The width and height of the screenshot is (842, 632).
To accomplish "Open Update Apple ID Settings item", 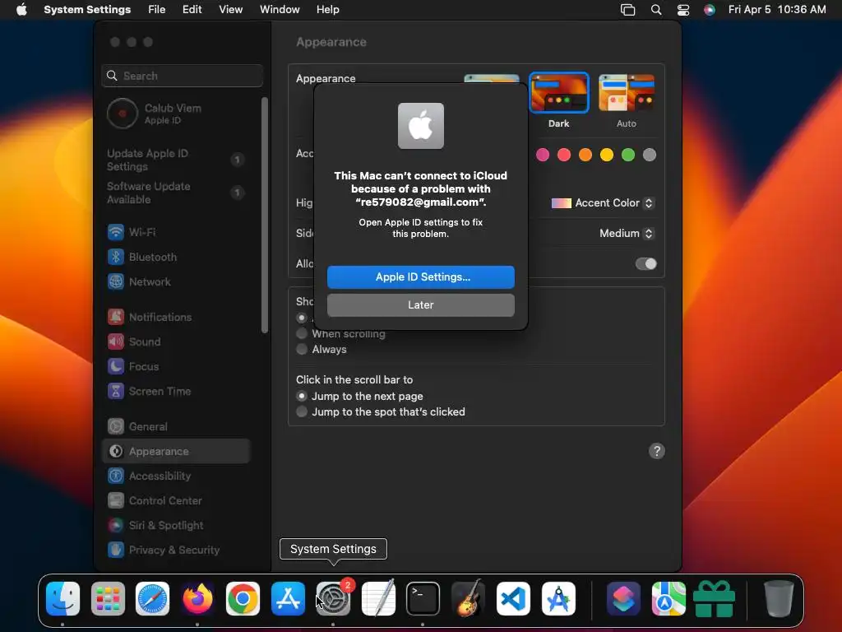I will pyautogui.click(x=176, y=160).
